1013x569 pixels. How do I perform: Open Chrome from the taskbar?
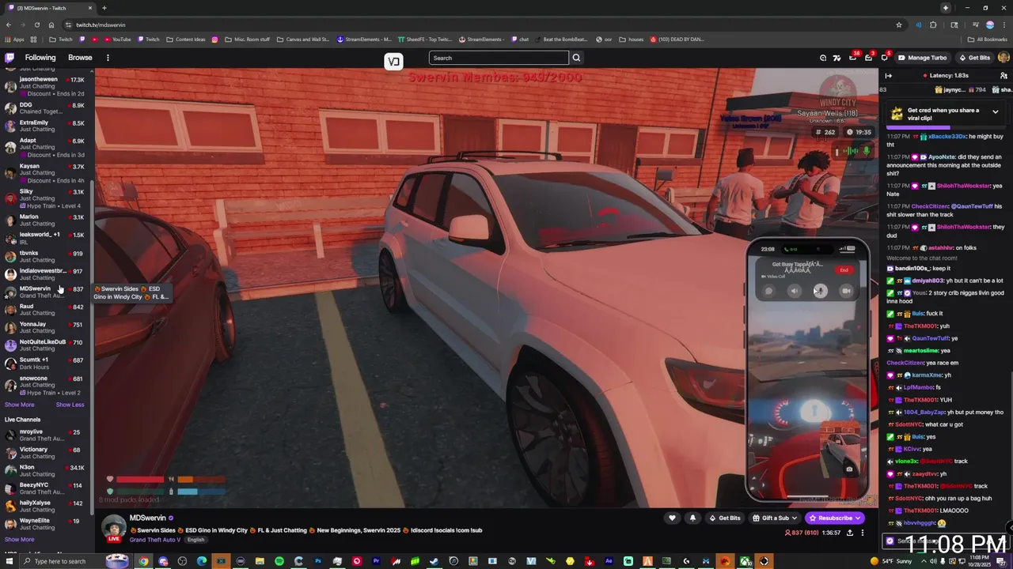(143, 561)
